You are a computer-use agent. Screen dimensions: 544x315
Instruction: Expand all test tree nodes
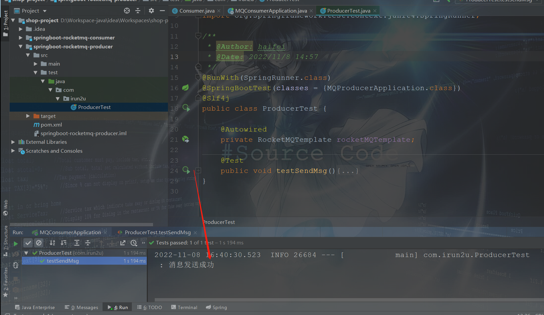[x=77, y=243]
